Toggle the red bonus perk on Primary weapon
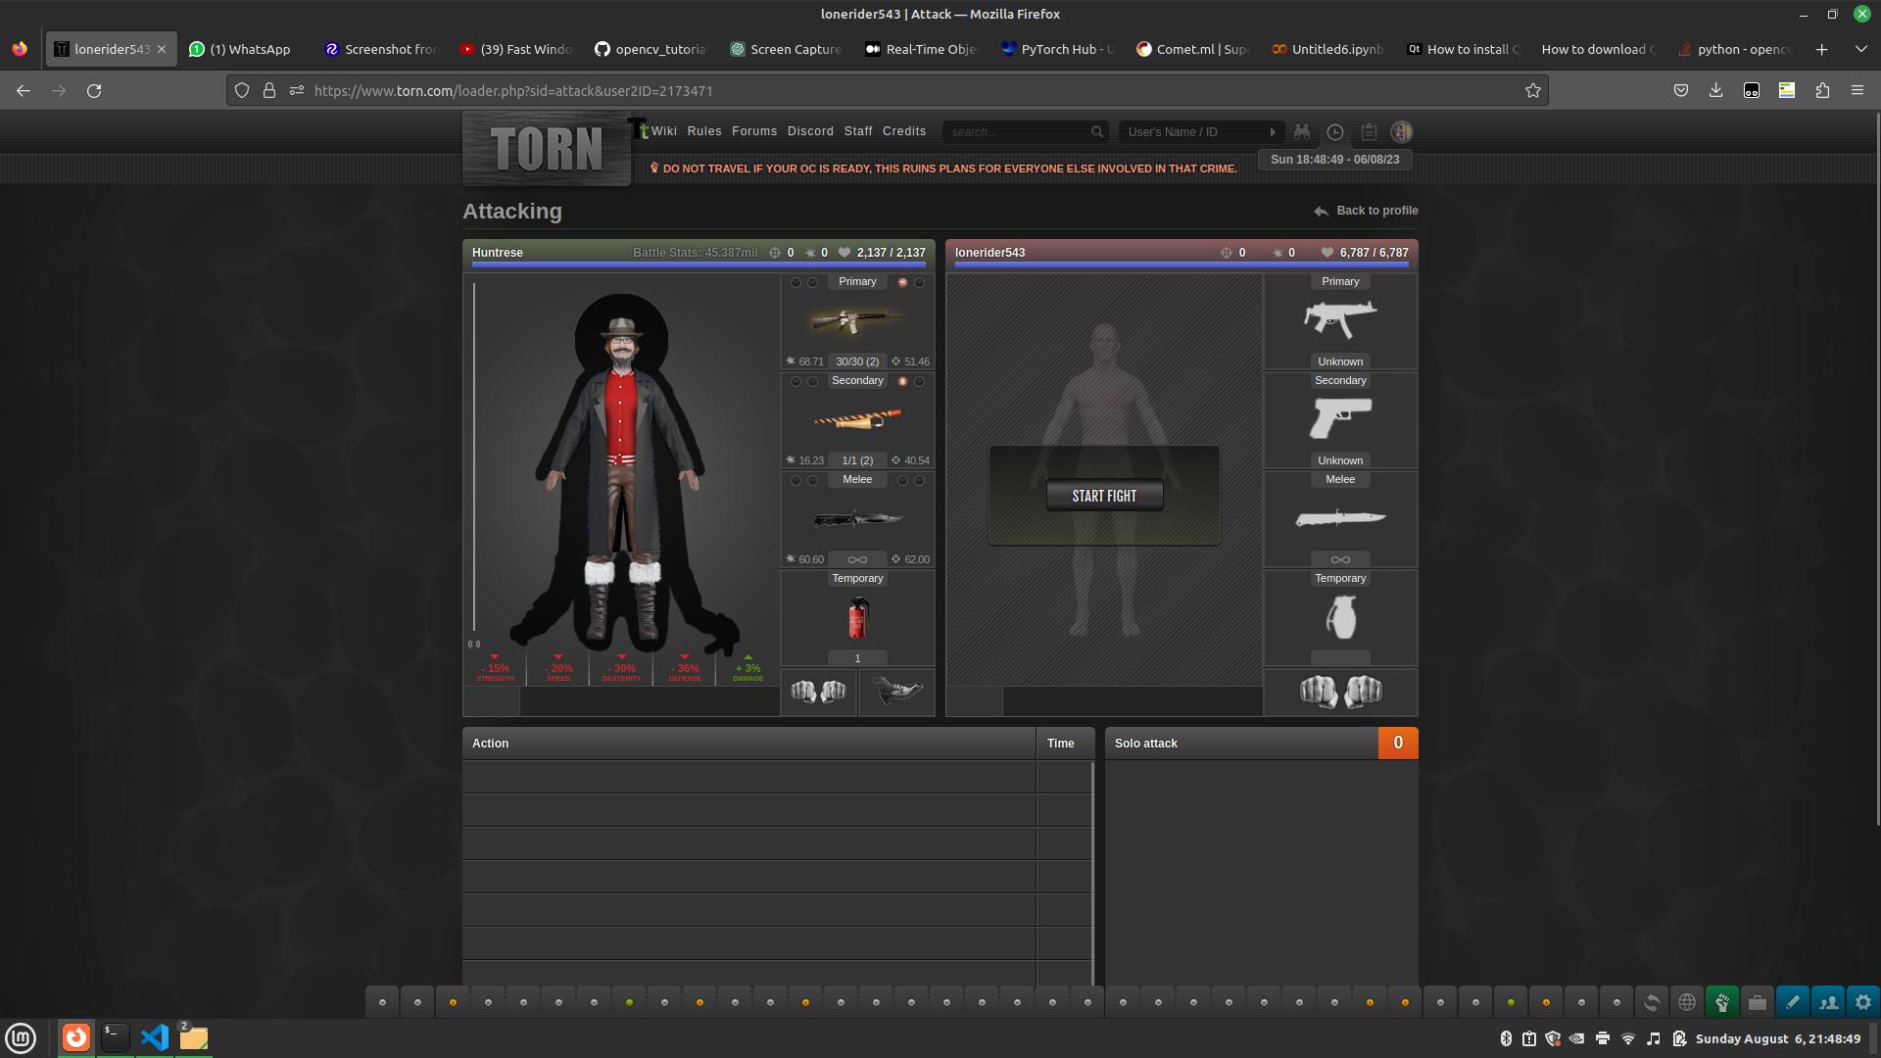The image size is (1881, 1058). click(902, 282)
